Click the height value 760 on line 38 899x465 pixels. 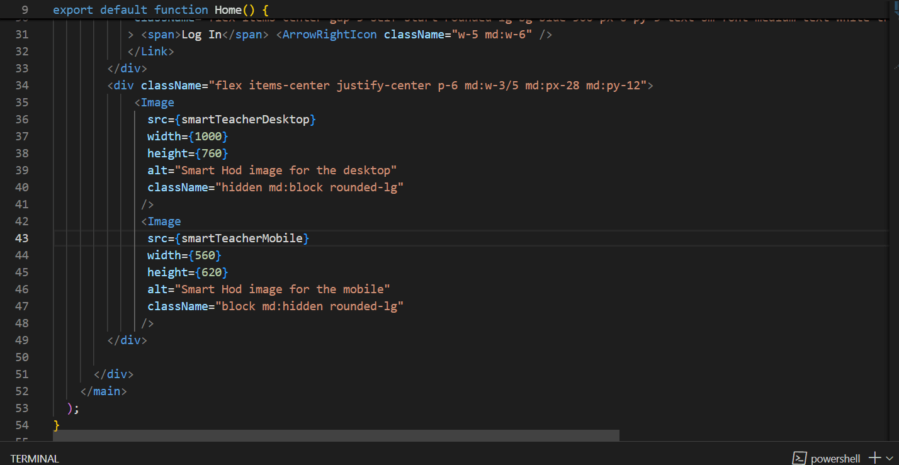pos(212,154)
